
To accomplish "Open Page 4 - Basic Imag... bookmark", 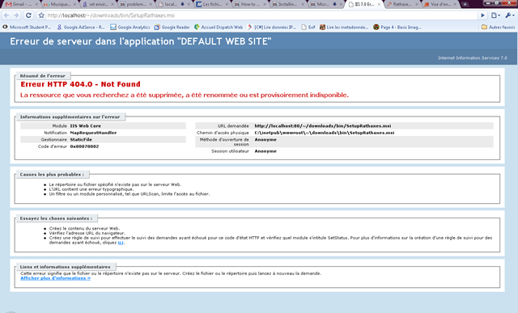I will coord(397,27).
